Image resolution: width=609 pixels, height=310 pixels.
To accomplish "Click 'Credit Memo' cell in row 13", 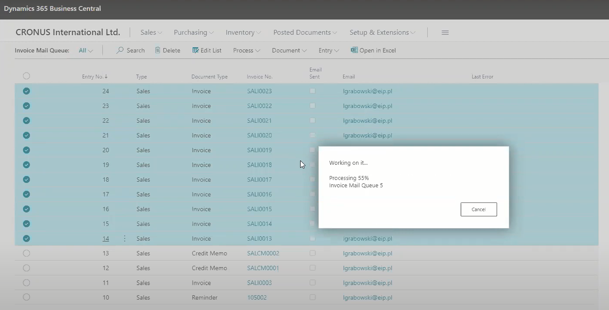I will coord(210,253).
